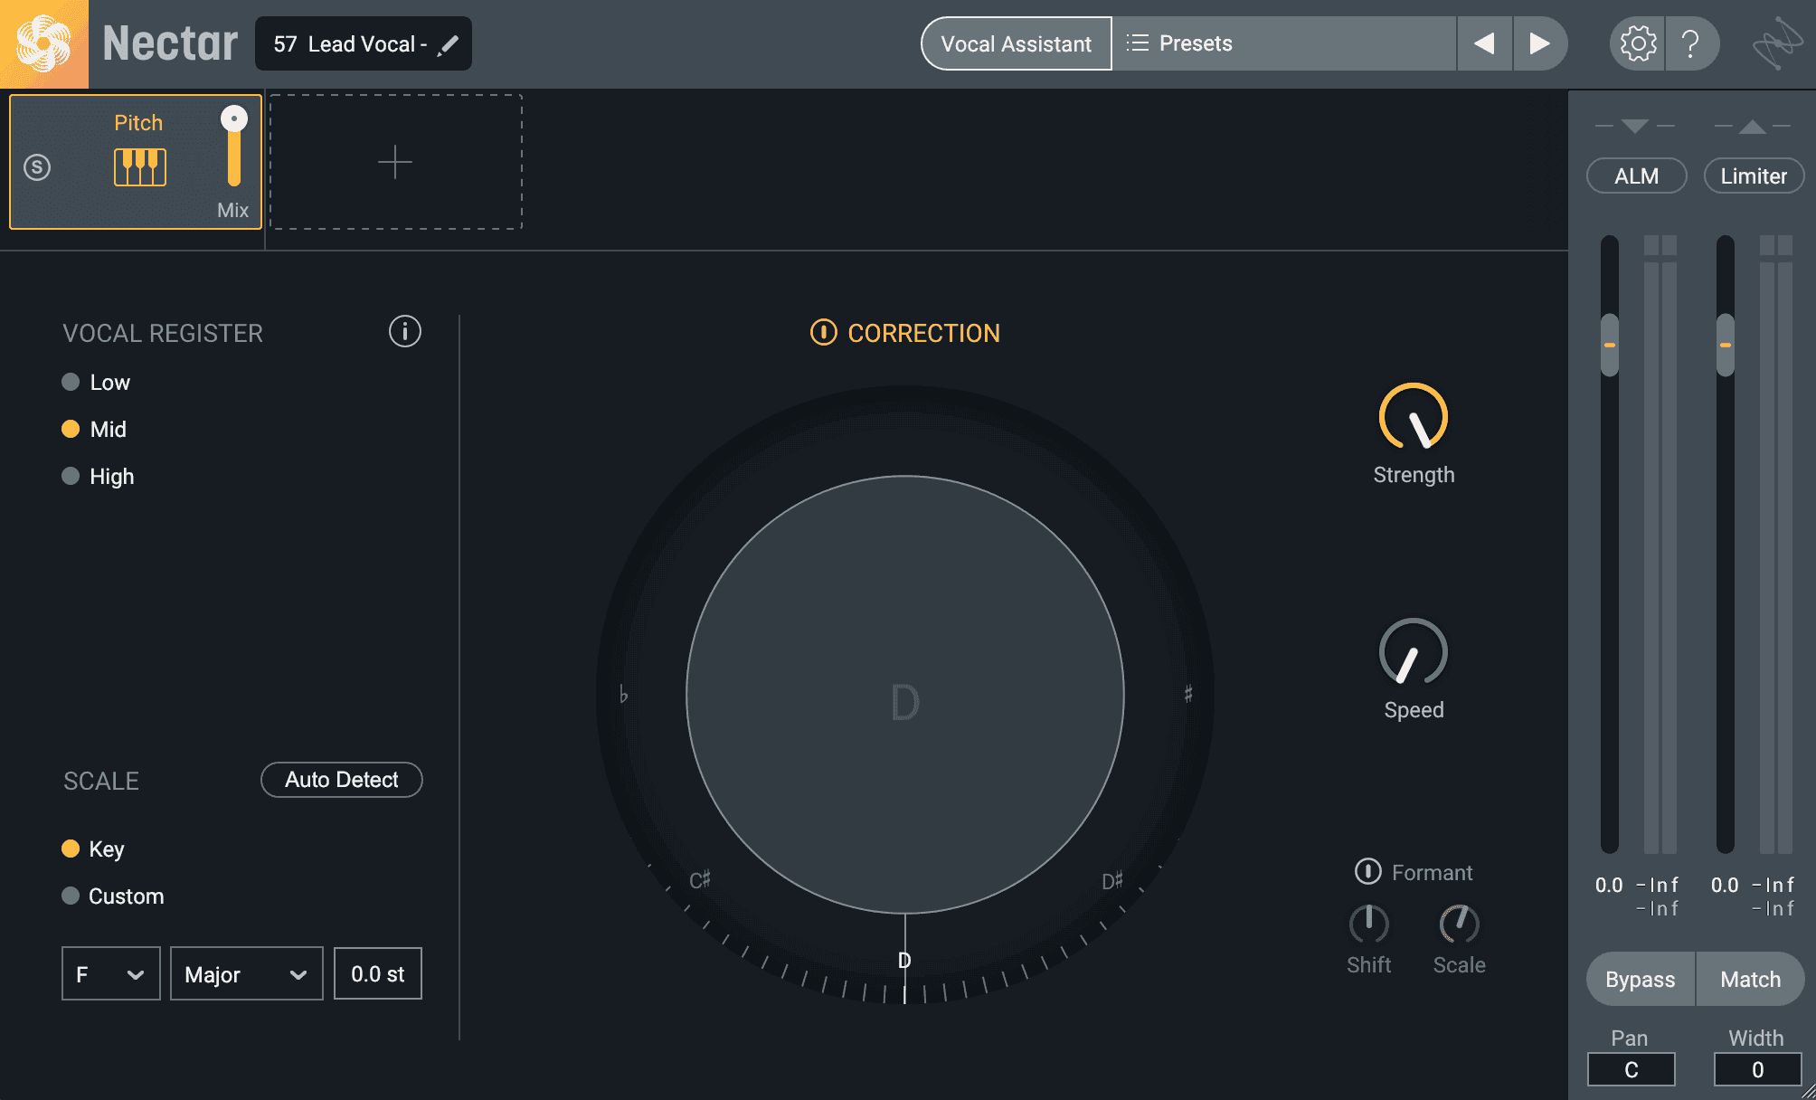This screenshot has height=1100, width=1816.
Task: Click the Formant Shift knob
Action: click(x=1369, y=924)
